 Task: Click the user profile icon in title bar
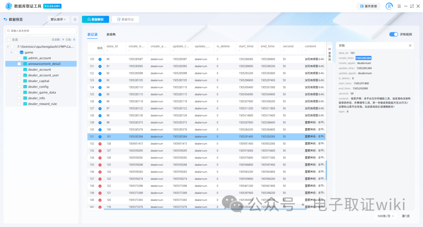coord(389,6)
